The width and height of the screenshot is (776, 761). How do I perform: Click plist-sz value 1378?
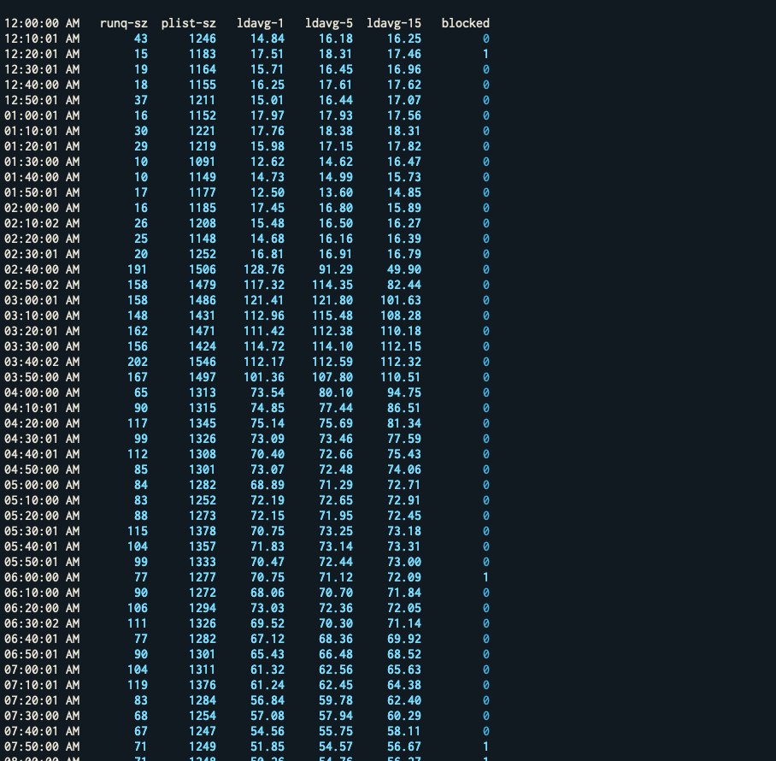pos(203,531)
